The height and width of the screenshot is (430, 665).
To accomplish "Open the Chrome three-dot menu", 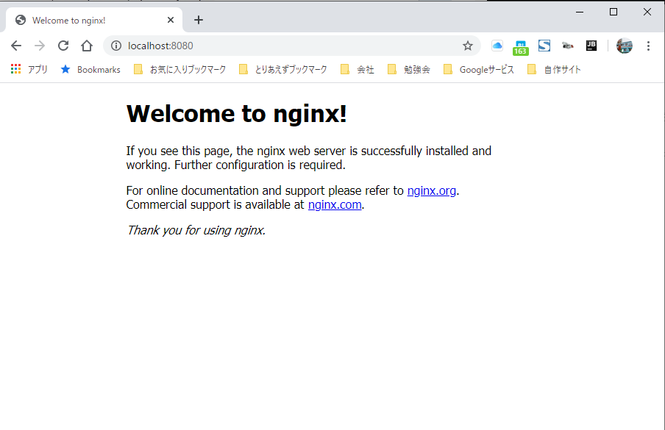I will (648, 46).
